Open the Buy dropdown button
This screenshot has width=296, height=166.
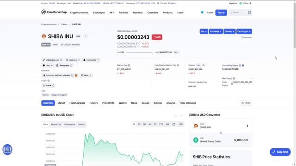[203, 31]
